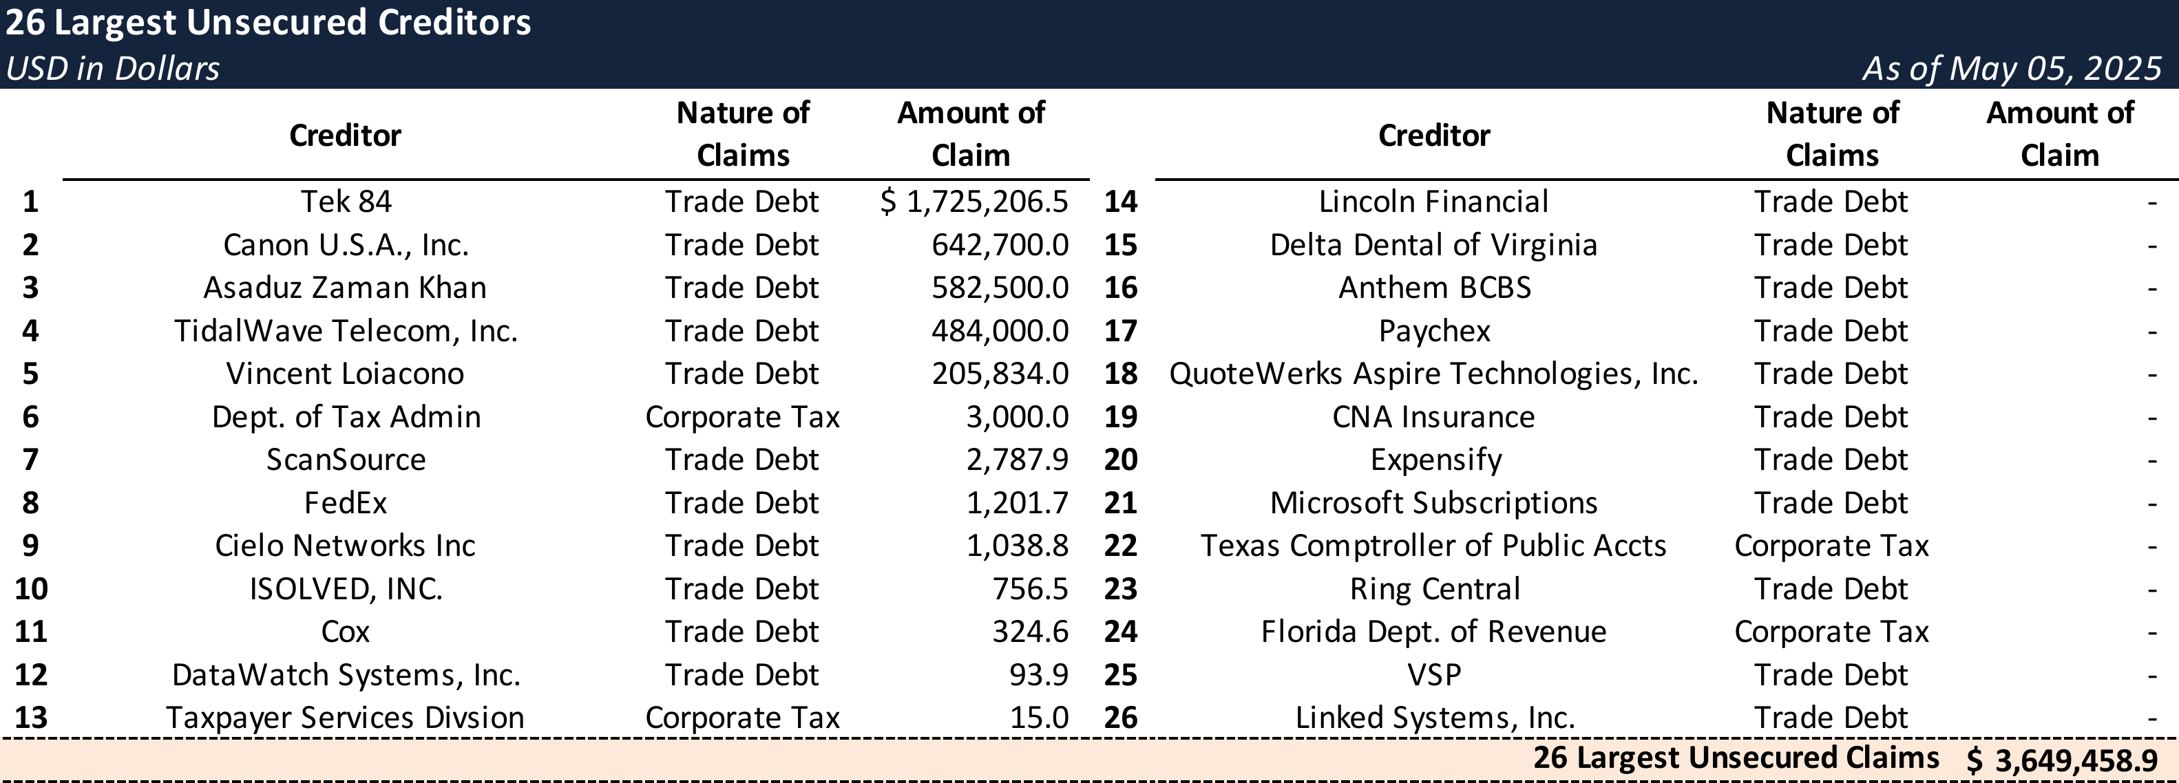Viewport: 2179px width, 783px height.
Task: Select 'TidalWave Telecom, Inc.' cell
Action: (346, 331)
